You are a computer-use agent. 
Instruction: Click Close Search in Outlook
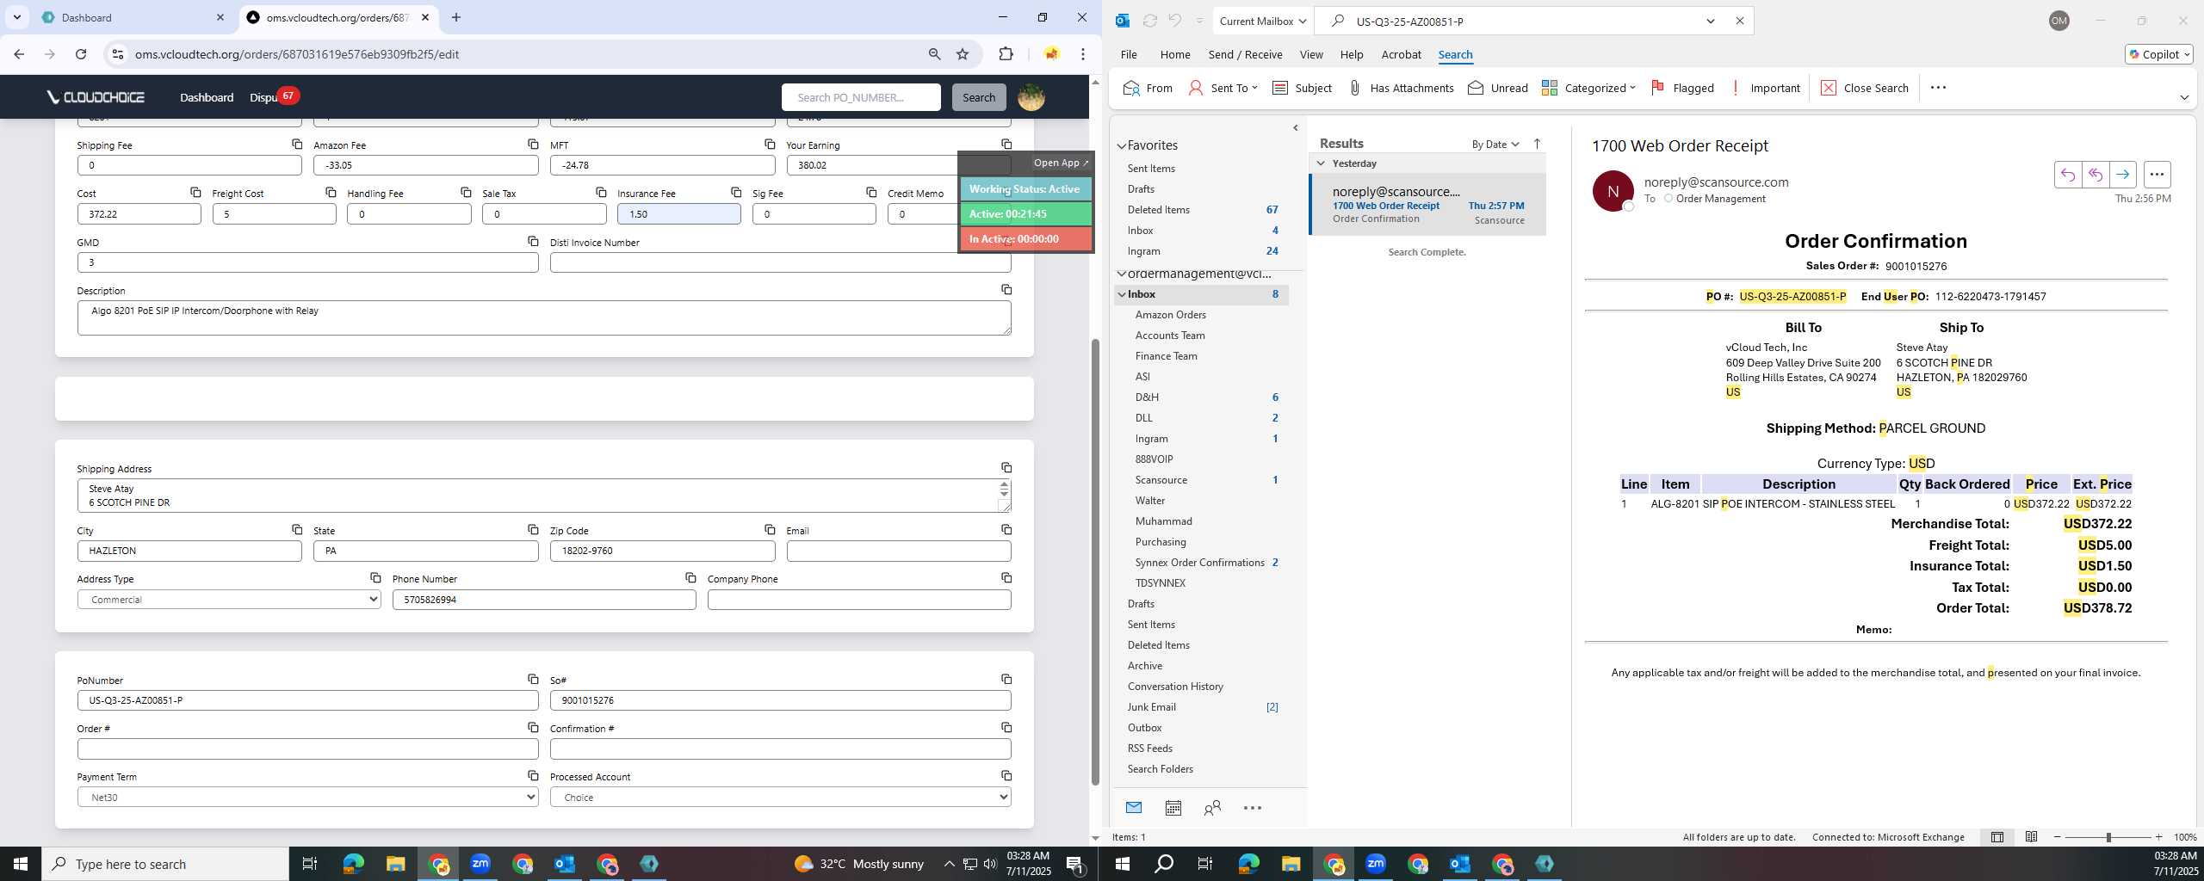pos(1865,88)
